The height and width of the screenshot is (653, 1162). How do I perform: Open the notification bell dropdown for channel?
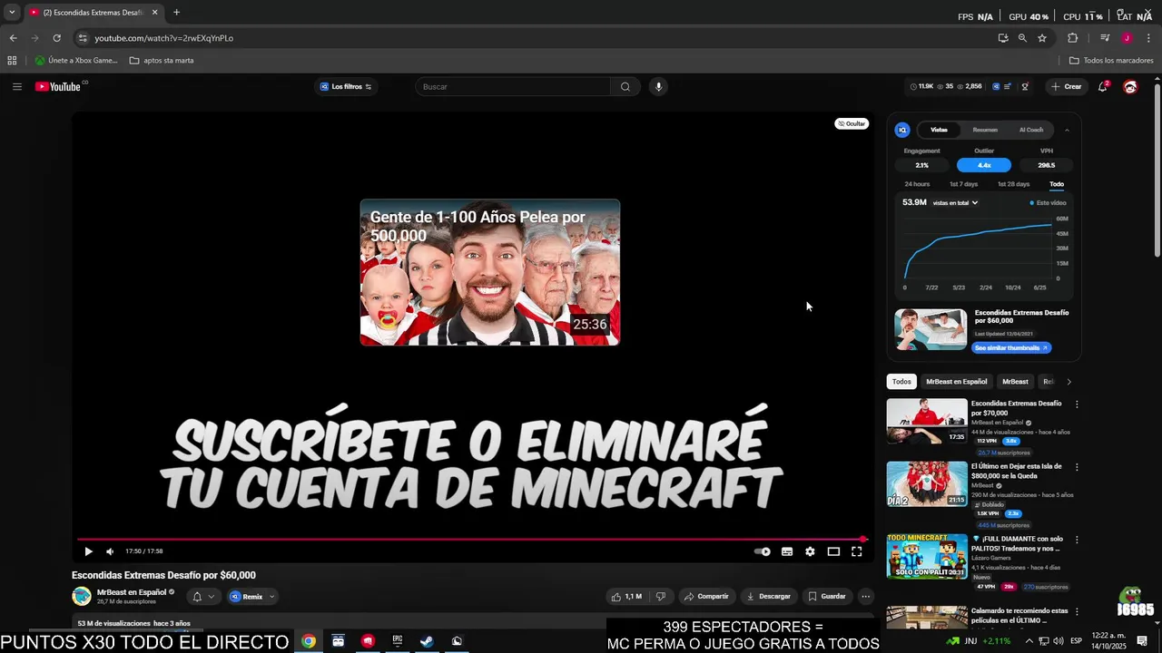point(203,597)
